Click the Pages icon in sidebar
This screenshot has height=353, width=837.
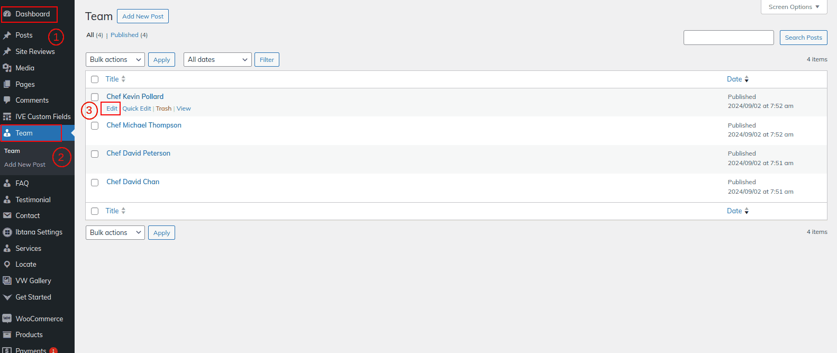(7, 84)
